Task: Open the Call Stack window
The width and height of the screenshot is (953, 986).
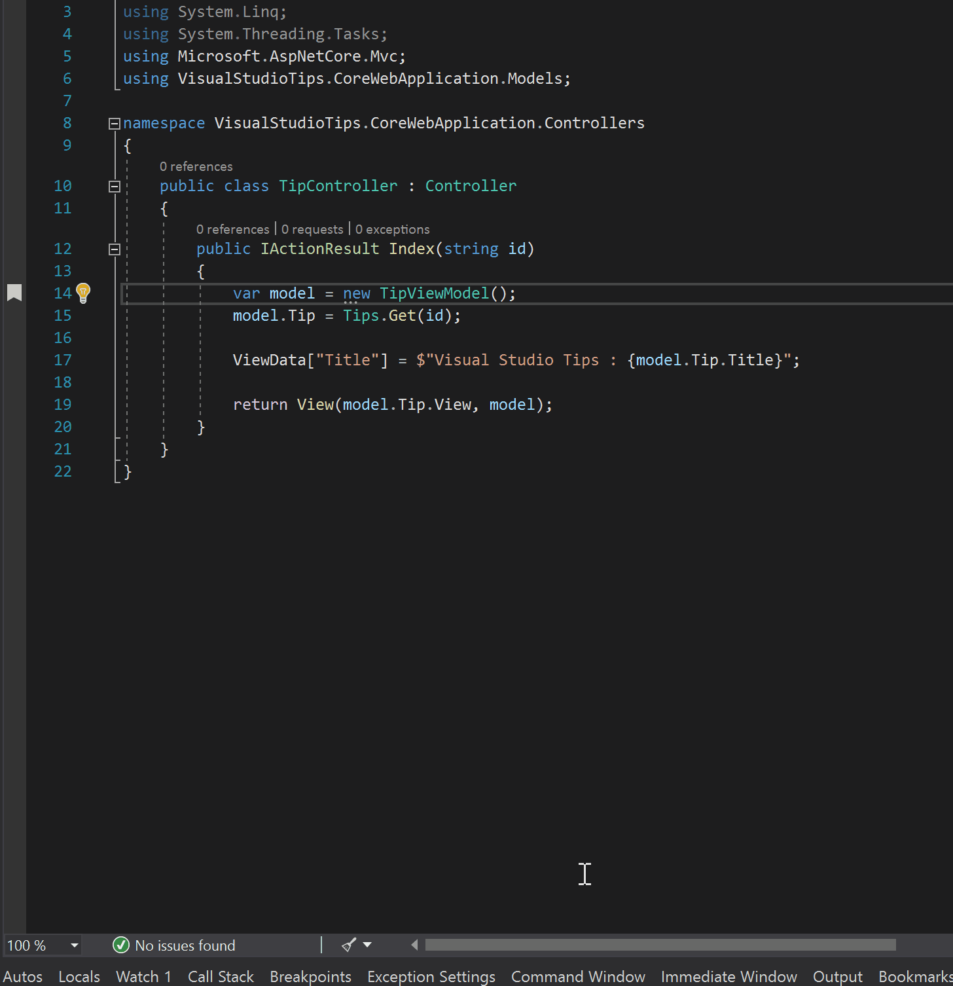Action: coord(221,976)
